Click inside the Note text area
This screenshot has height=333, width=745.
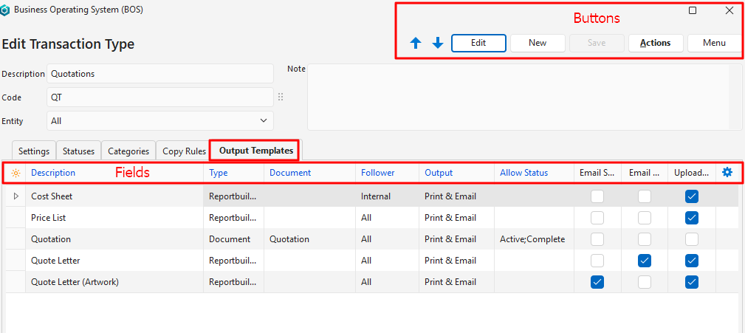tap(524, 97)
